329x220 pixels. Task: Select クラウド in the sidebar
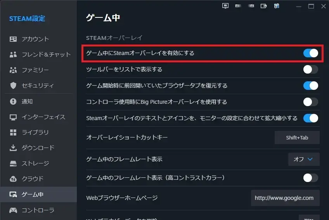click(38, 179)
